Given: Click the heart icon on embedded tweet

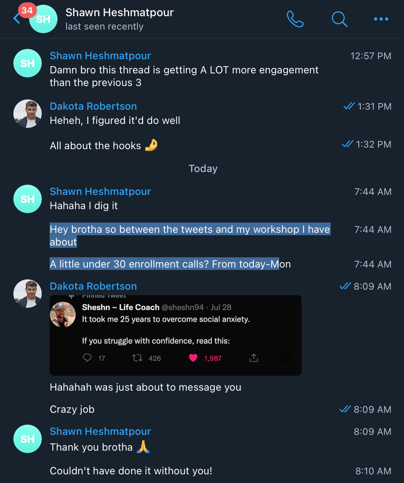Looking at the screenshot, I should pyautogui.click(x=193, y=358).
